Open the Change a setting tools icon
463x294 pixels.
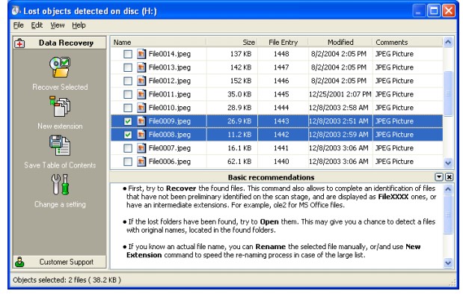tap(60, 184)
